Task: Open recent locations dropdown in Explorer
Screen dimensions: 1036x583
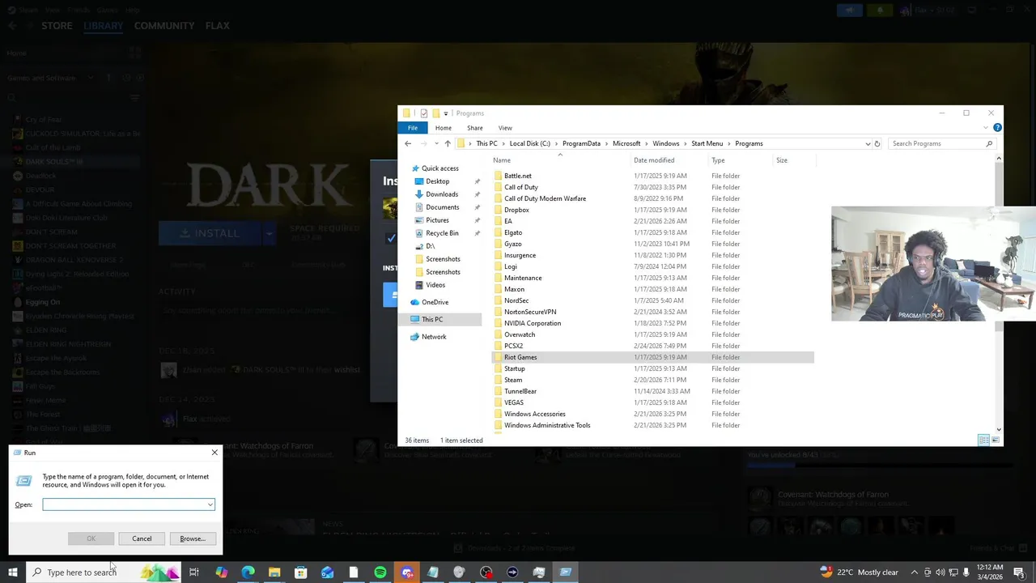Action: pos(436,143)
